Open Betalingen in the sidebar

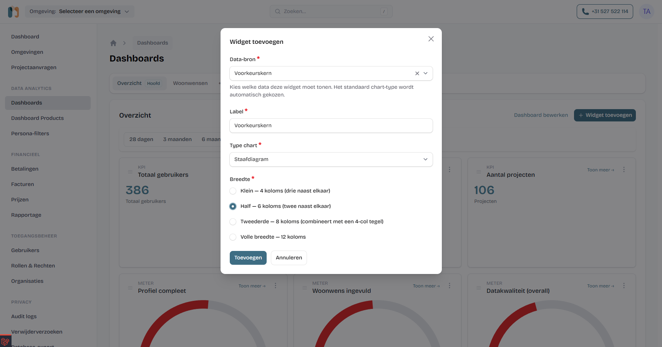click(25, 169)
